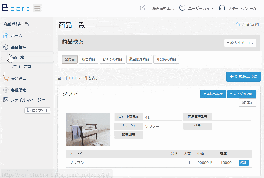The width and height of the screenshot is (264, 178).
Task: Click the 在庫 column header
Action: pos(223,154)
